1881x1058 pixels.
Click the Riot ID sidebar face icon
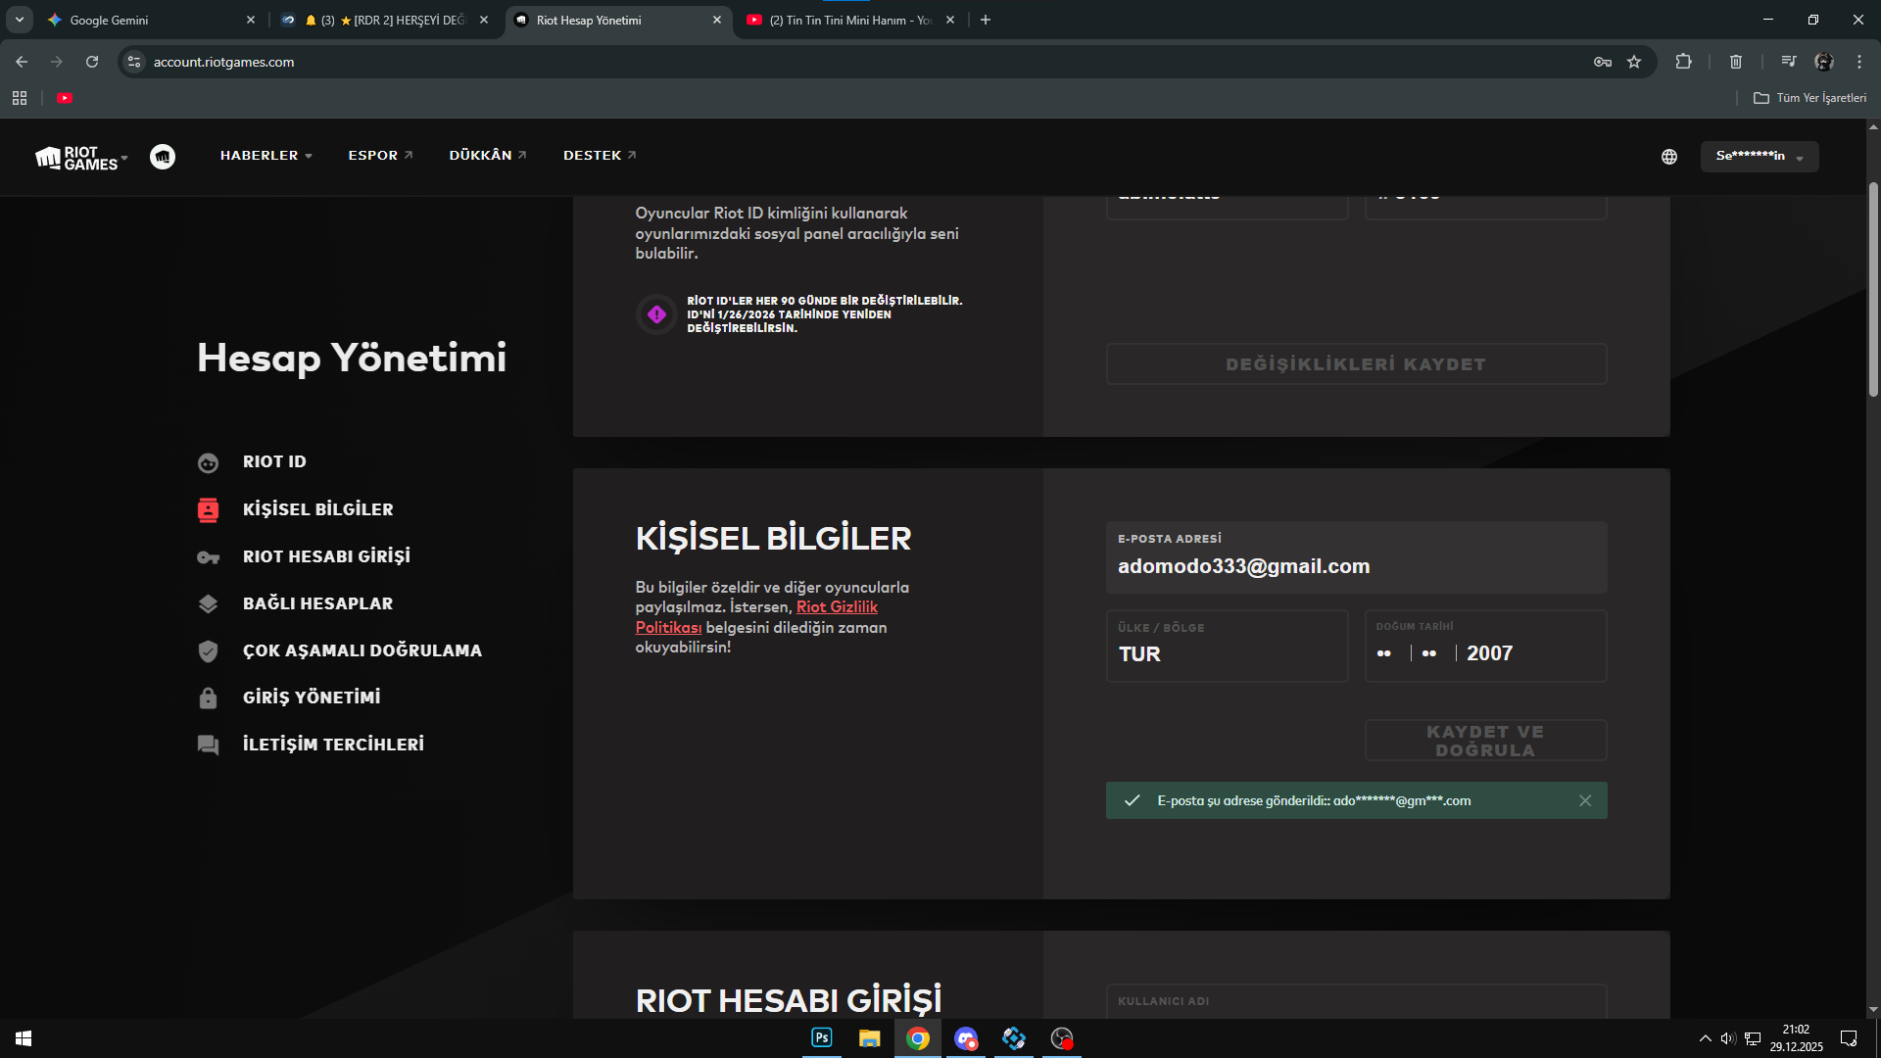click(208, 462)
